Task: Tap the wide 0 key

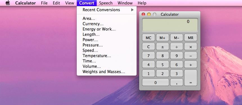Action: pyautogui.click(x=155, y=83)
